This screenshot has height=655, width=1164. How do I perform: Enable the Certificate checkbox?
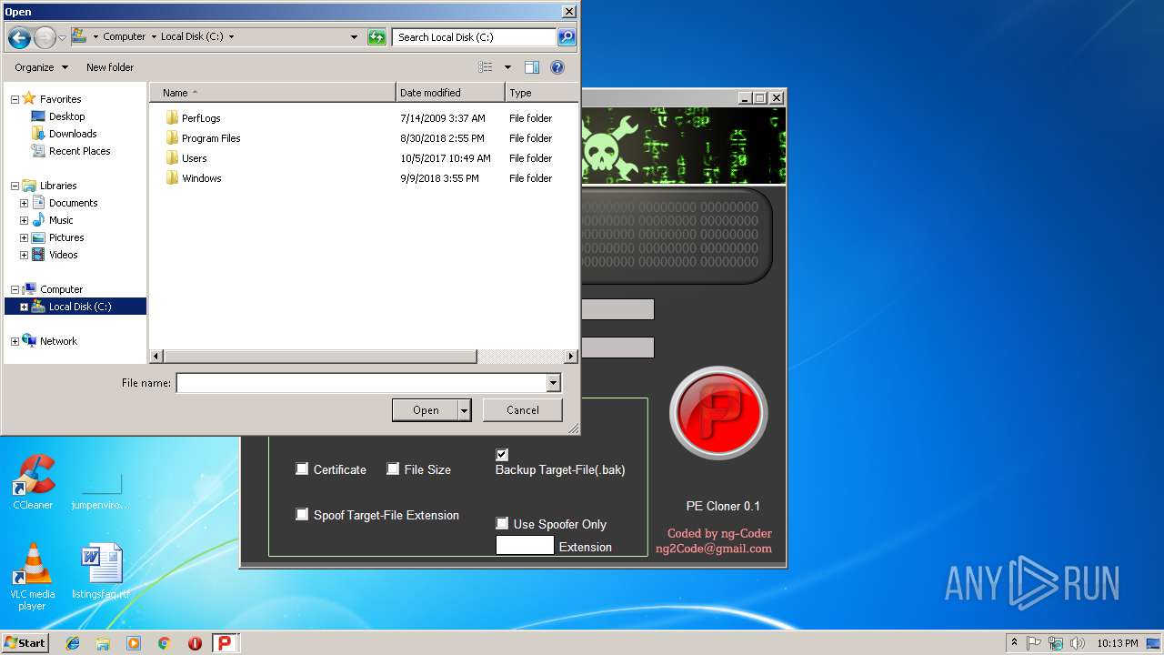coord(302,469)
